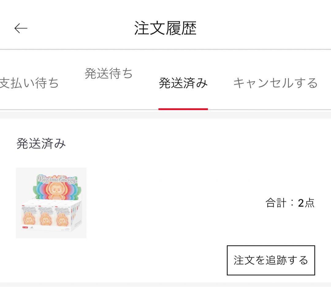Image resolution: width=331 pixels, height=287 pixels.
Task: Click the 注文履歴 page title
Action: (165, 29)
